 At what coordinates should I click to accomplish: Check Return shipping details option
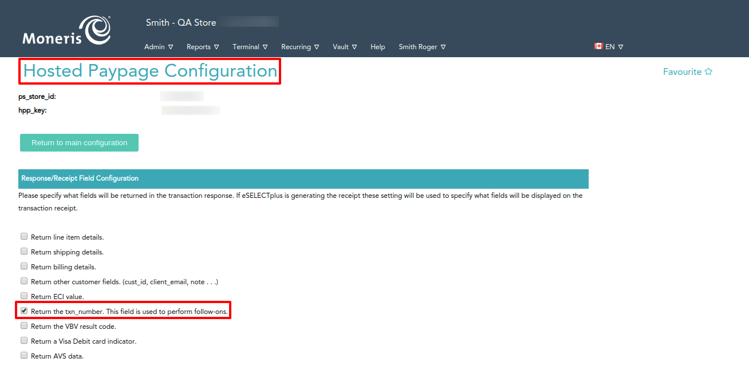tap(24, 251)
